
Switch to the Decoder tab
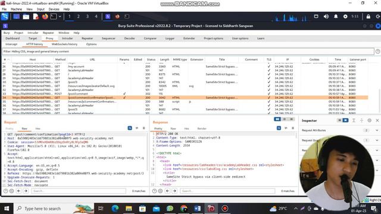[x=130, y=38]
